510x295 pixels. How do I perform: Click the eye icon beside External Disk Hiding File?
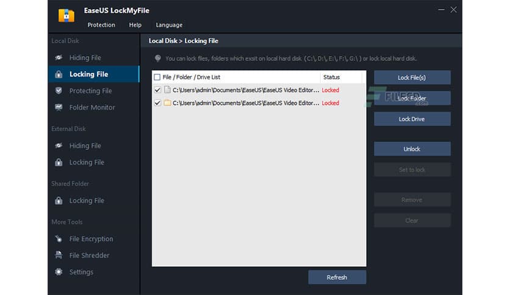coord(59,146)
